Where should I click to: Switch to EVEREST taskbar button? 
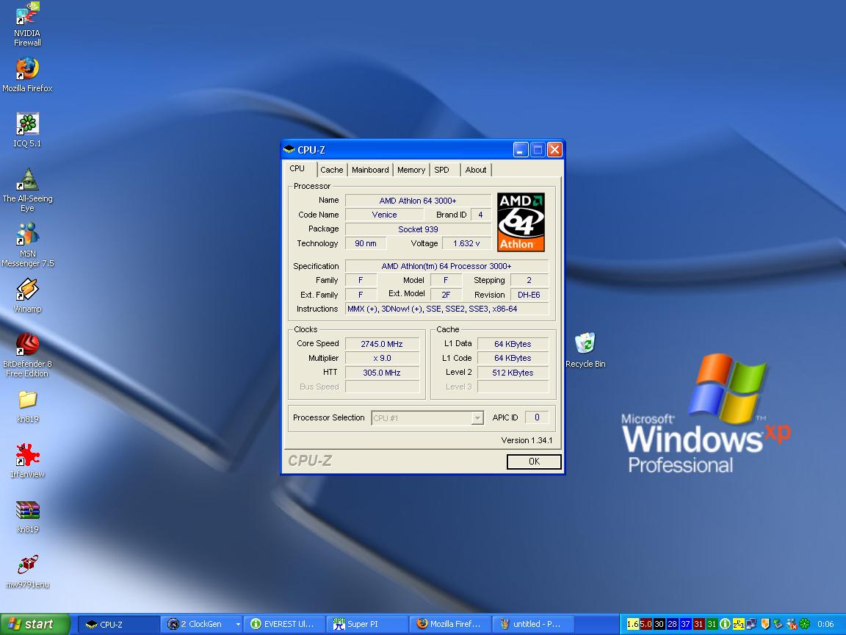tap(284, 624)
